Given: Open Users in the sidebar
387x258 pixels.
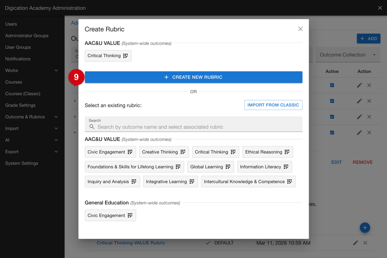Looking at the screenshot, I should pyautogui.click(x=11, y=24).
